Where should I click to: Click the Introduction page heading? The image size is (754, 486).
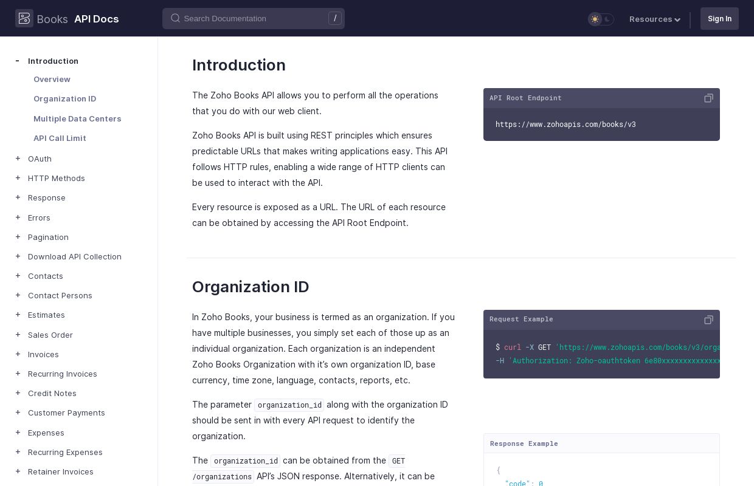coord(239,65)
